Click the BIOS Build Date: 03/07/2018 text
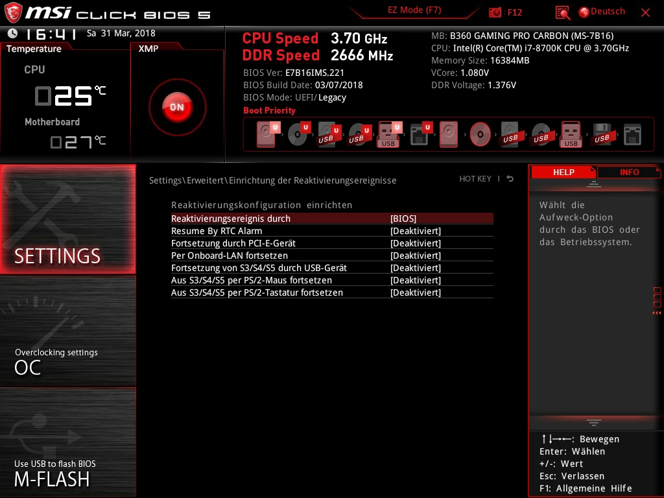 pyautogui.click(x=303, y=85)
